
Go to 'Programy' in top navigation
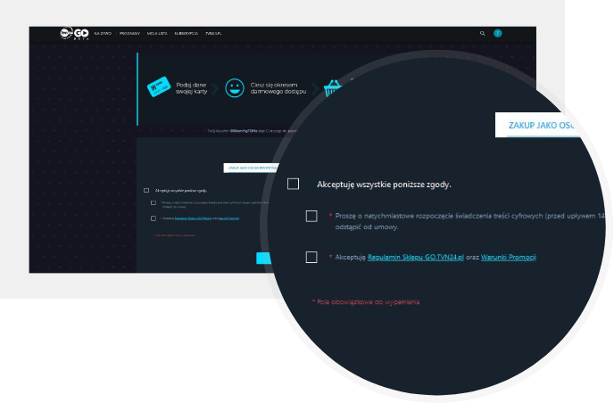[129, 33]
